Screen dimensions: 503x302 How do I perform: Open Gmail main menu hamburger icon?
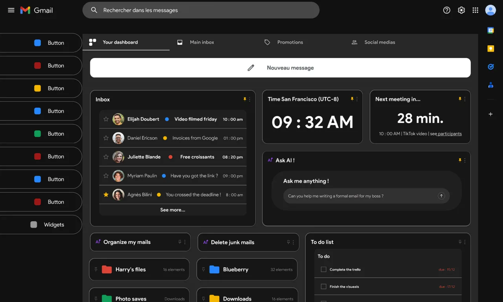[11, 10]
